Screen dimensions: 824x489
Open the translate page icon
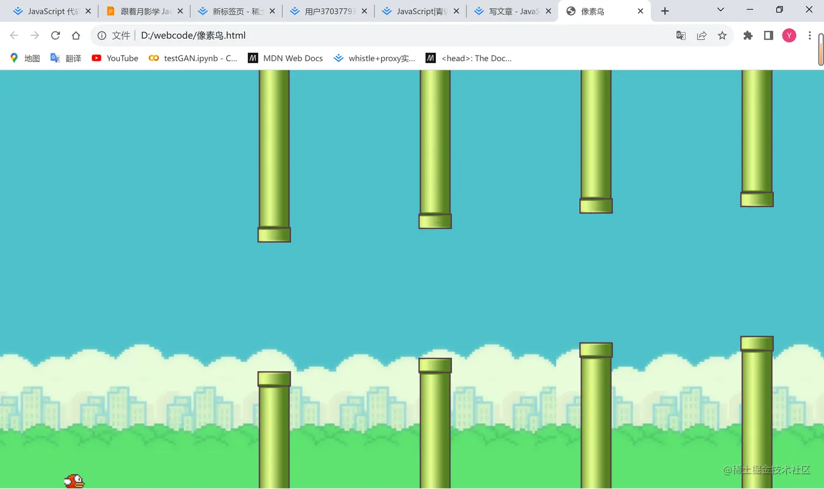click(681, 35)
